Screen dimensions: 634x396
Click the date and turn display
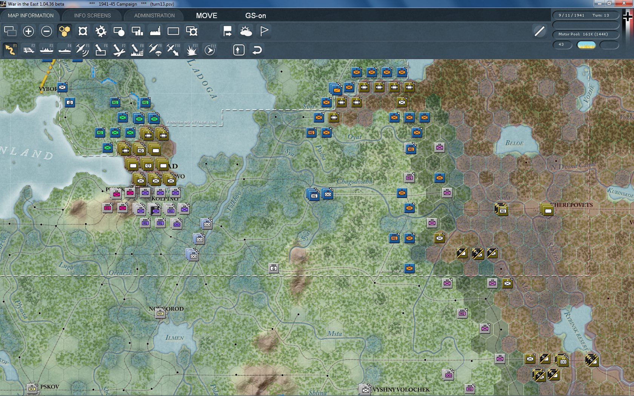click(x=586, y=15)
